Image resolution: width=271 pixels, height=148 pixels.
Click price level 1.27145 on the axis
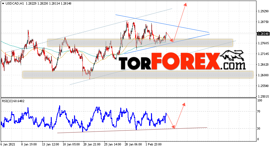(x=263, y=54)
